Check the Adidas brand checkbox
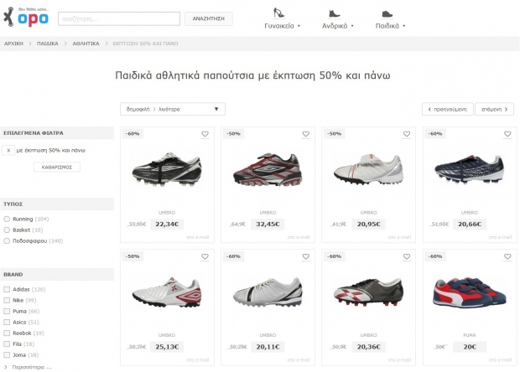Viewport: 520px width, 372px height. click(x=7, y=289)
